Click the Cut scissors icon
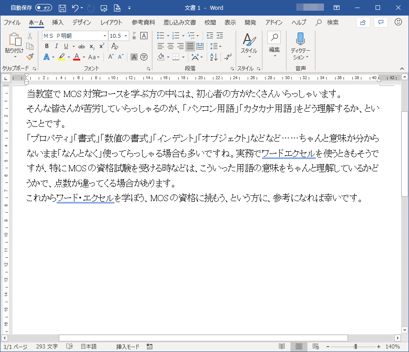The image size is (409, 352). [30, 36]
